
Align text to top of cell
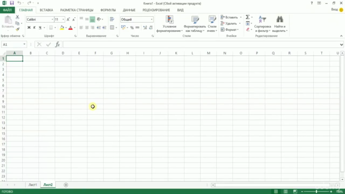81,19
